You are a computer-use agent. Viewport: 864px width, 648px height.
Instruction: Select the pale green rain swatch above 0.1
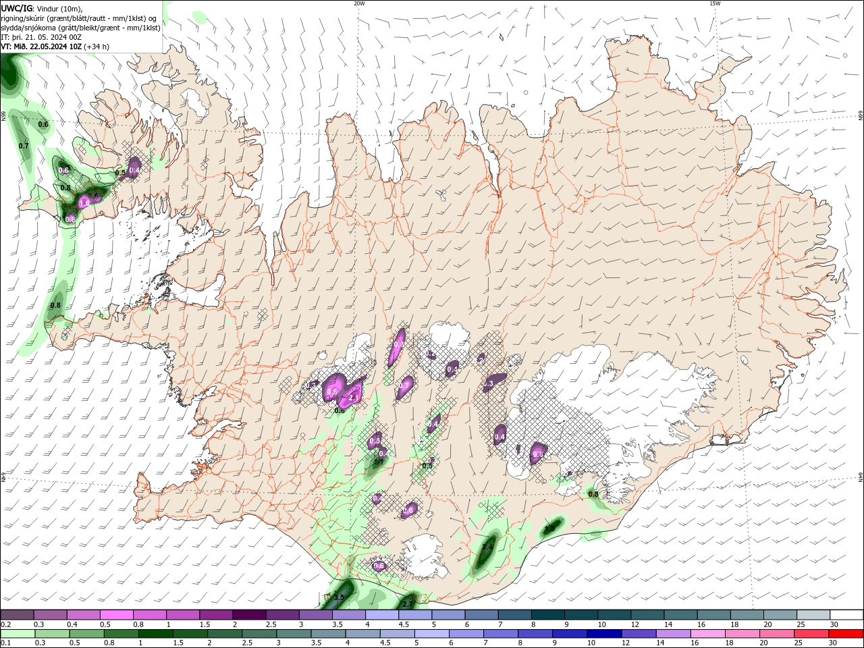(17, 634)
